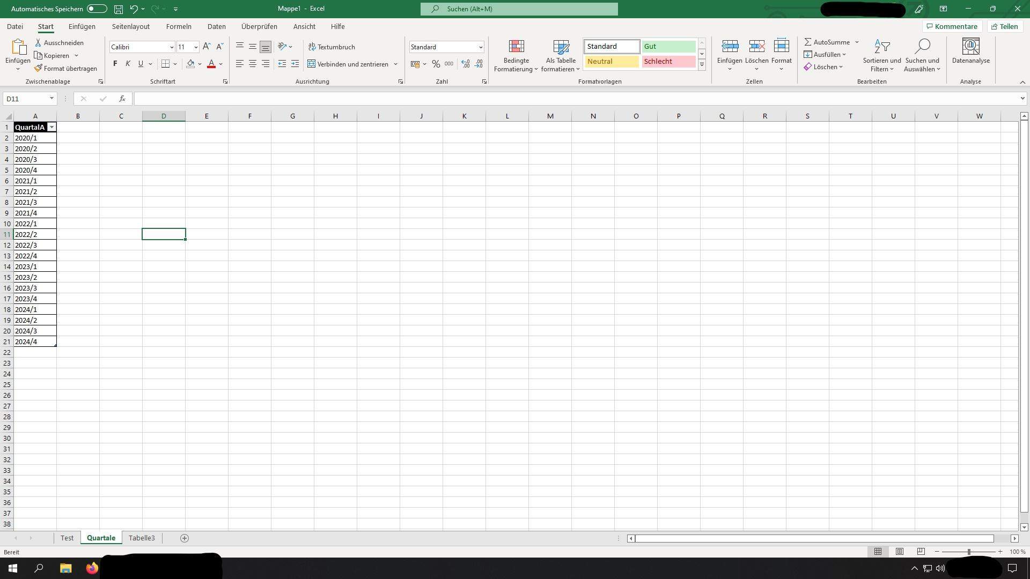The height and width of the screenshot is (579, 1030).
Task: Click the align left icon
Action: coord(240,64)
